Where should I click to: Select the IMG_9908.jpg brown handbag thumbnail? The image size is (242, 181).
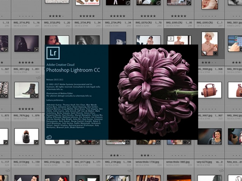coord(210,90)
